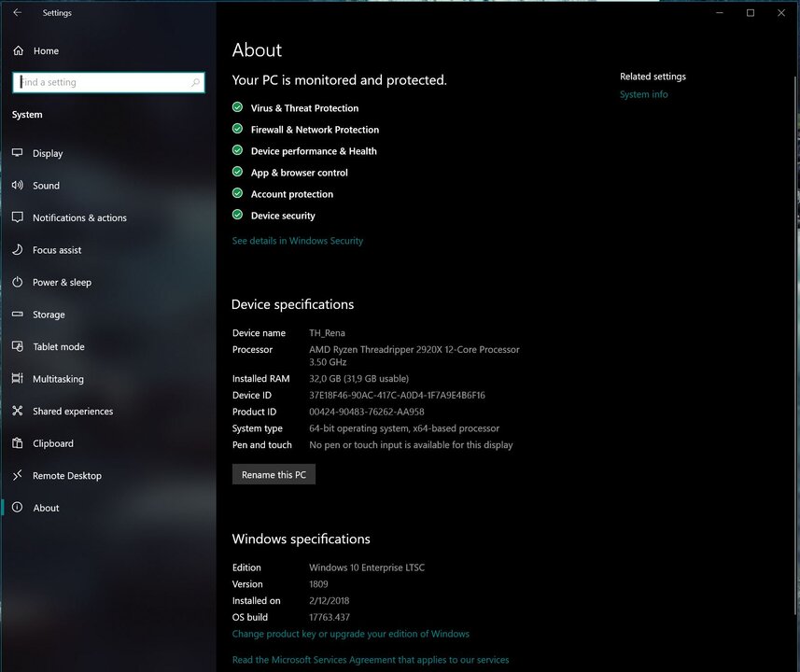Click green check beside Firewall & Network Protection

237,129
